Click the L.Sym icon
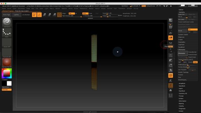This screenshot has width=201, height=113. (x=171, y=43)
